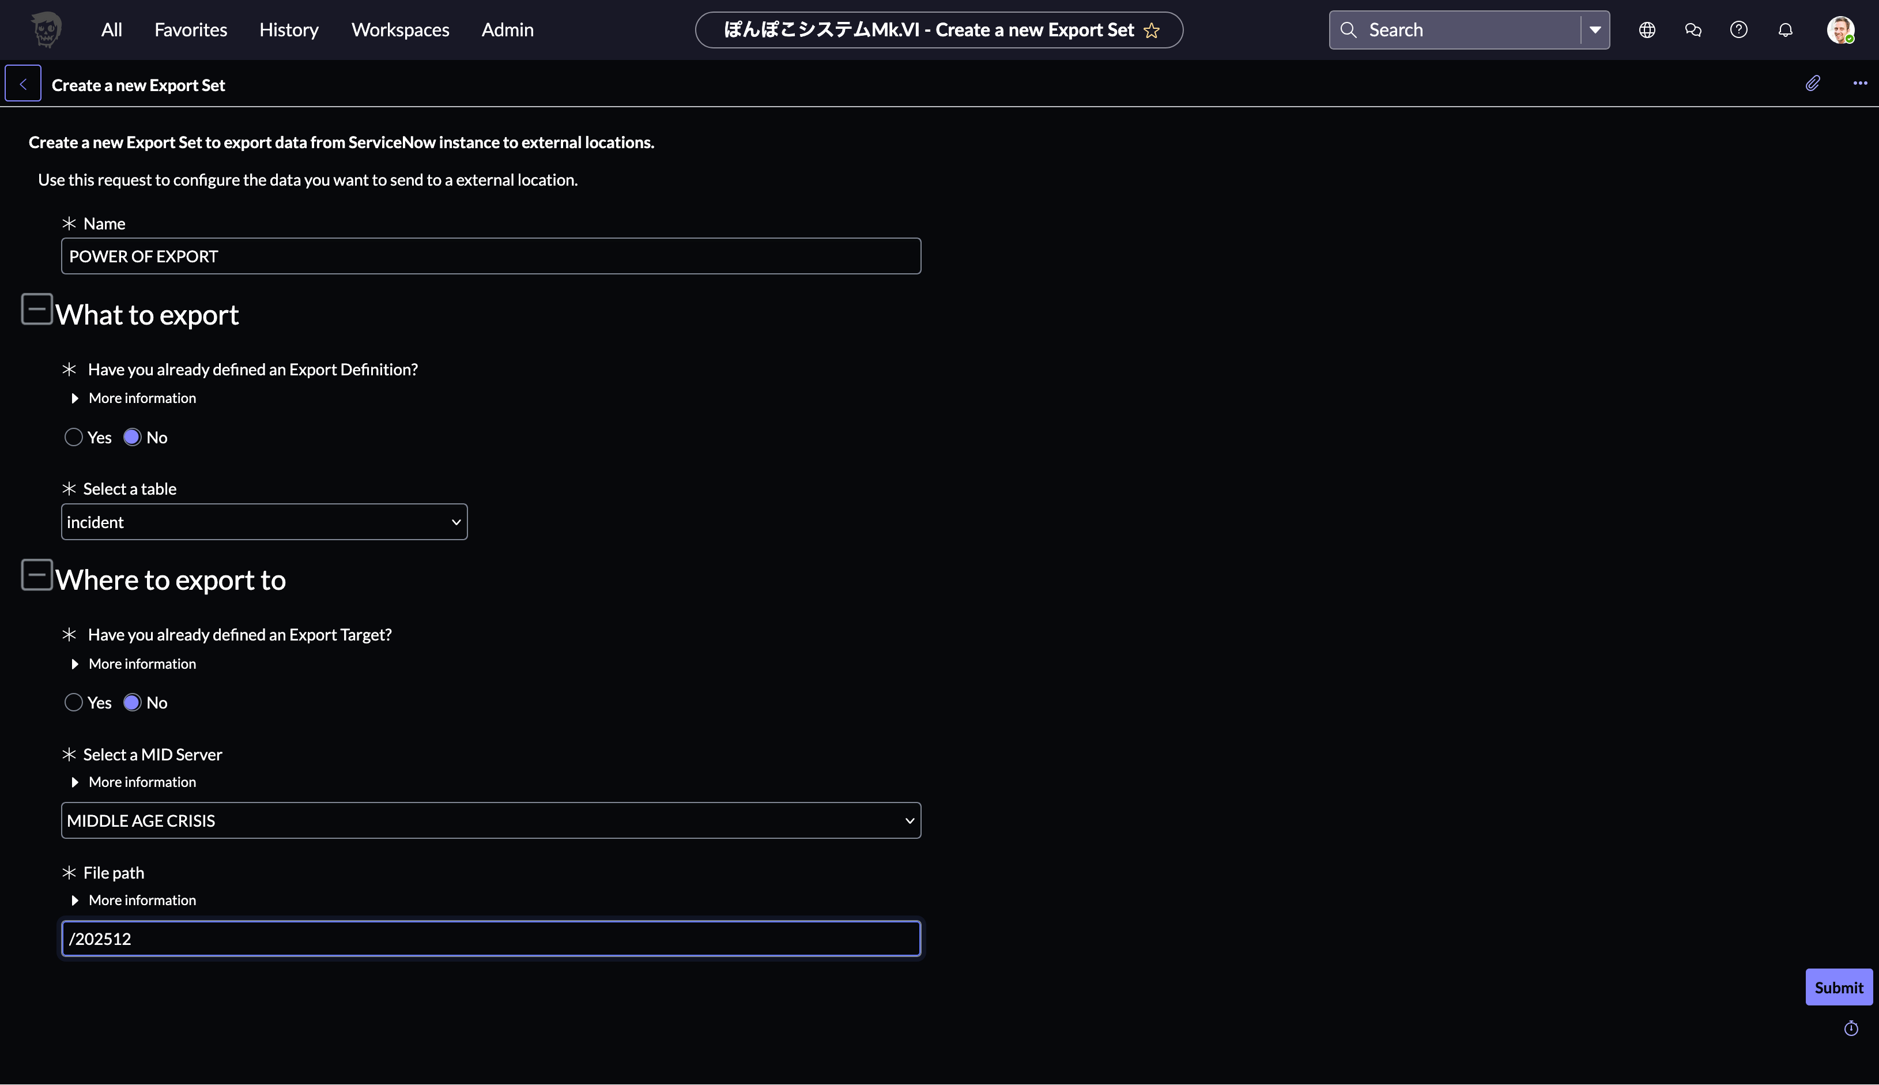Favorite this page with the star icon

1151,31
